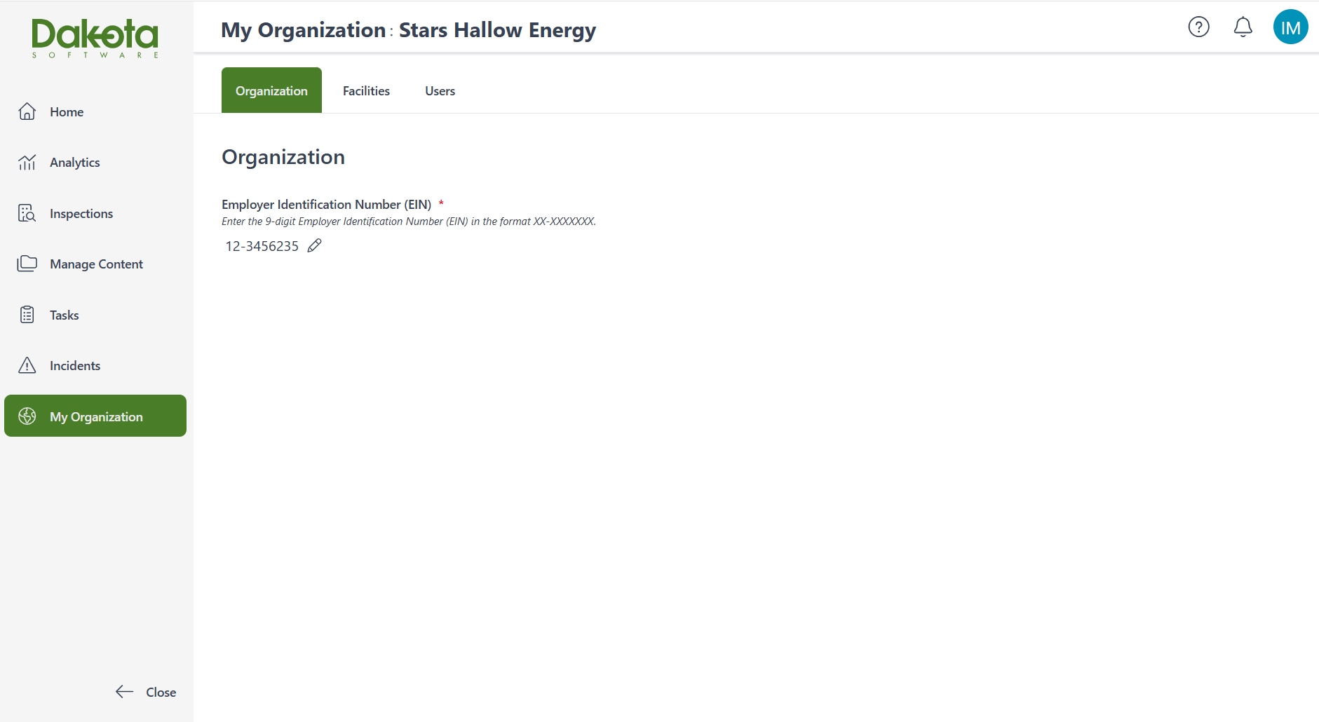
Task: Open notifications with the bell icon
Action: 1243,27
